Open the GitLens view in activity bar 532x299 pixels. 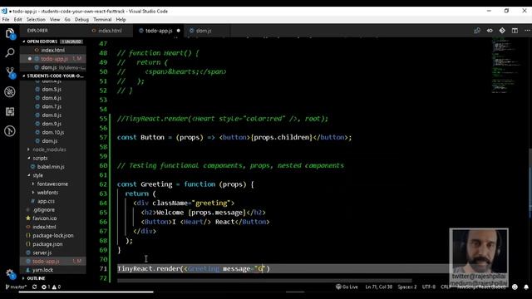pyautogui.click(x=10, y=131)
